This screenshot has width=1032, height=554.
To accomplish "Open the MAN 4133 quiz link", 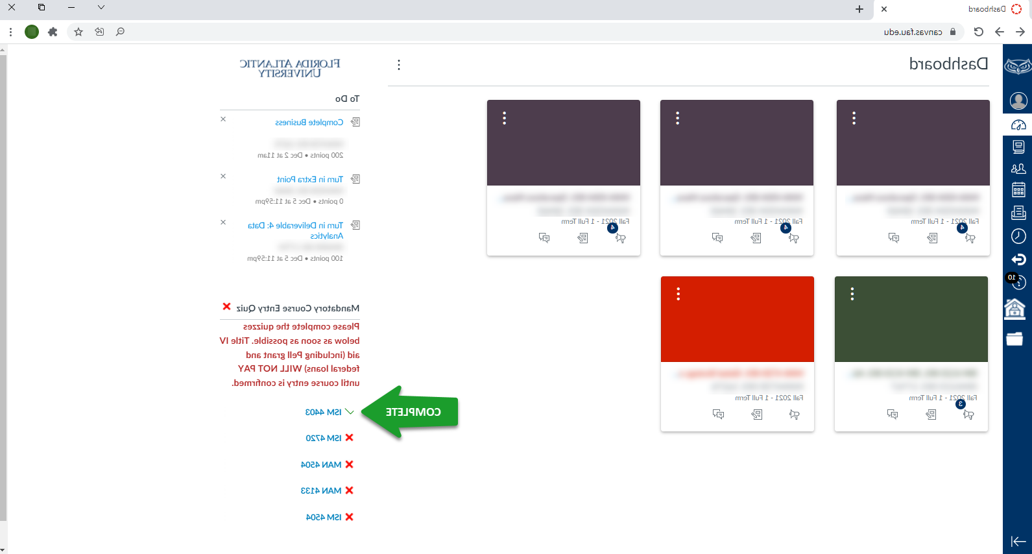I will 321,491.
